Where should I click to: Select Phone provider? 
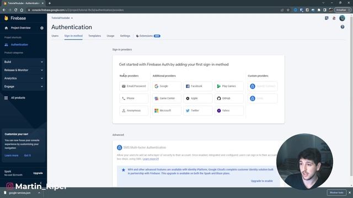pos(133,98)
